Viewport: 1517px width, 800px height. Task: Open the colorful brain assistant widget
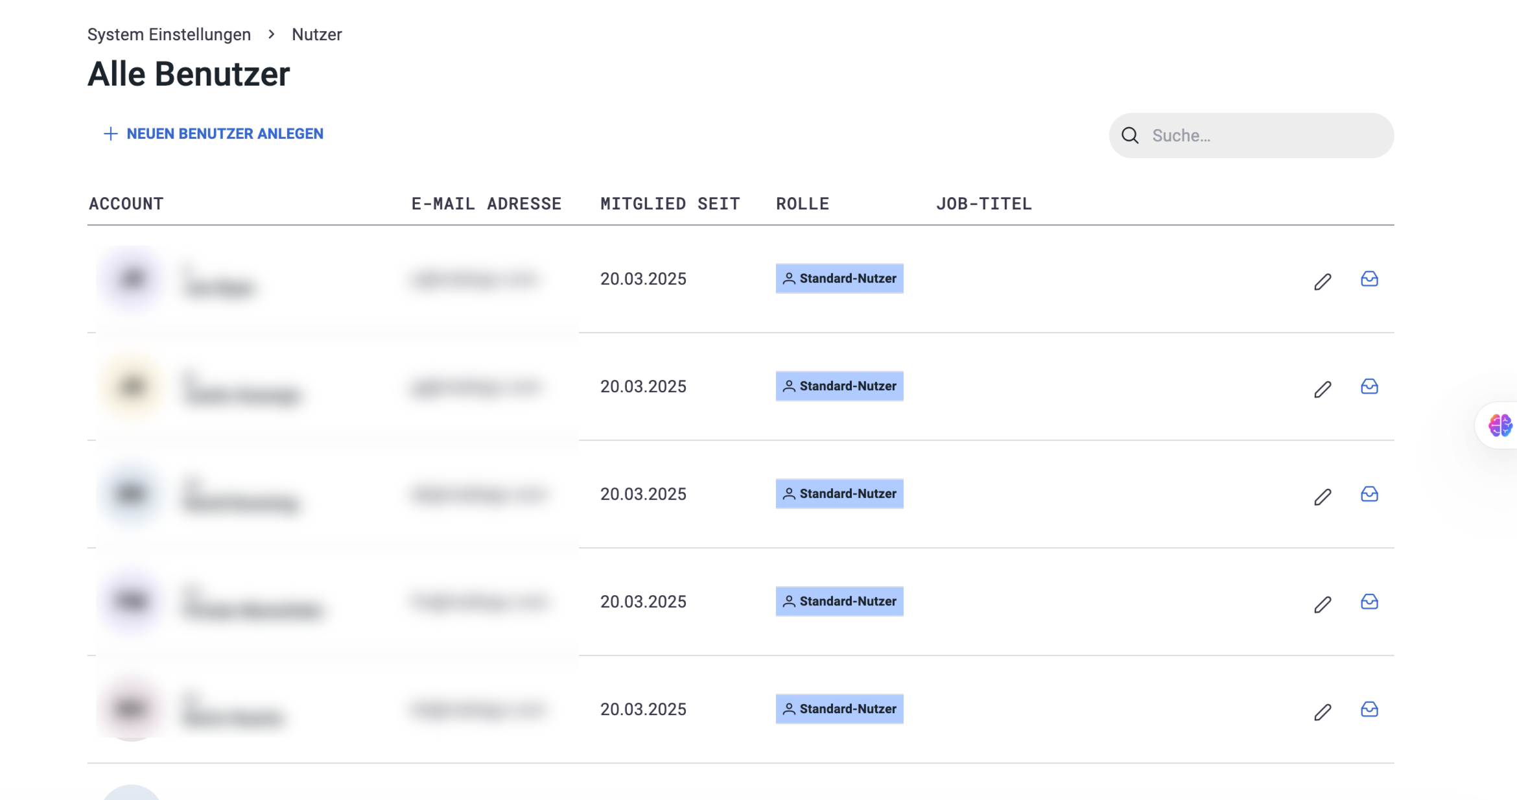tap(1499, 425)
